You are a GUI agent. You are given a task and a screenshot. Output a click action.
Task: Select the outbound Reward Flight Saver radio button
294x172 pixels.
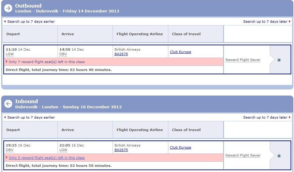(x=279, y=60)
